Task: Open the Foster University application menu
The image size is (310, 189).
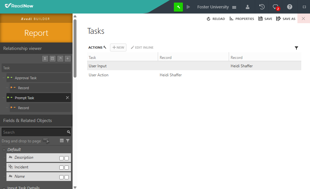Action: coord(217,7)
